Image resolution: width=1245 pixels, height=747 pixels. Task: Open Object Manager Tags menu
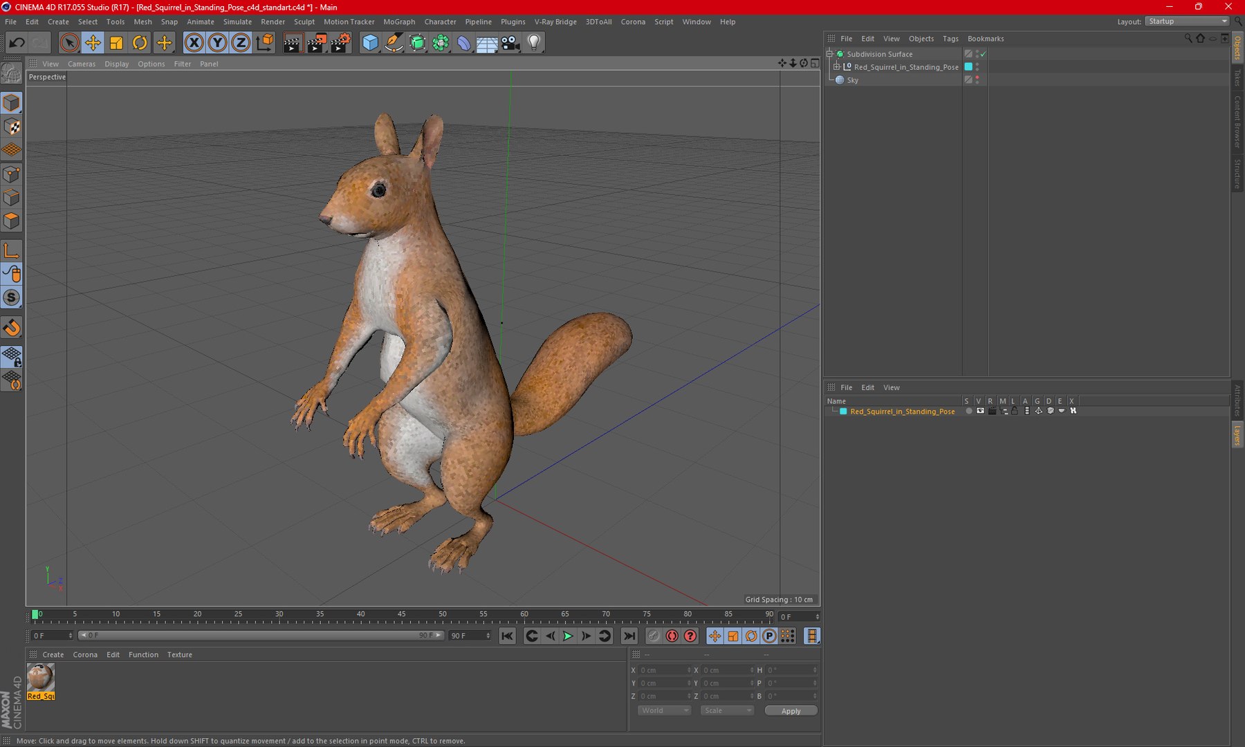(x=950, y=39)
